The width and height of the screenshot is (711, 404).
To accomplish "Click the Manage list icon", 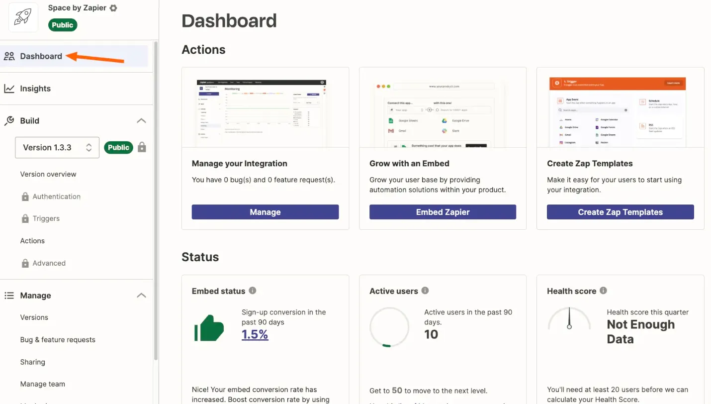I will [x=9, y=296].
